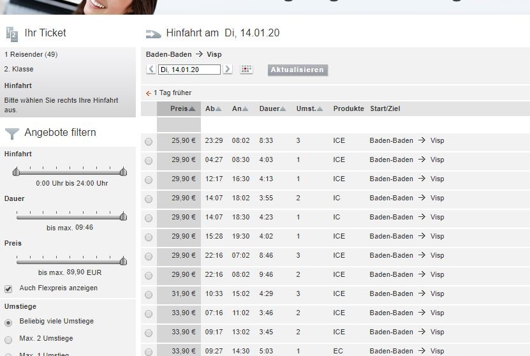Sort results by Umst. changes
This screenshot has width=530, height=356.
click(x=309, y=109)
